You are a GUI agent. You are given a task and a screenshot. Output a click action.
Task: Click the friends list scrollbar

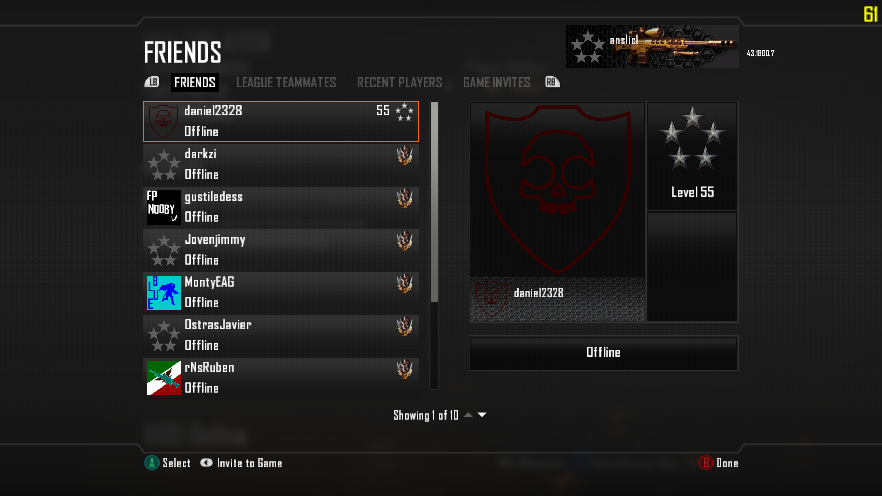(434, 245)
